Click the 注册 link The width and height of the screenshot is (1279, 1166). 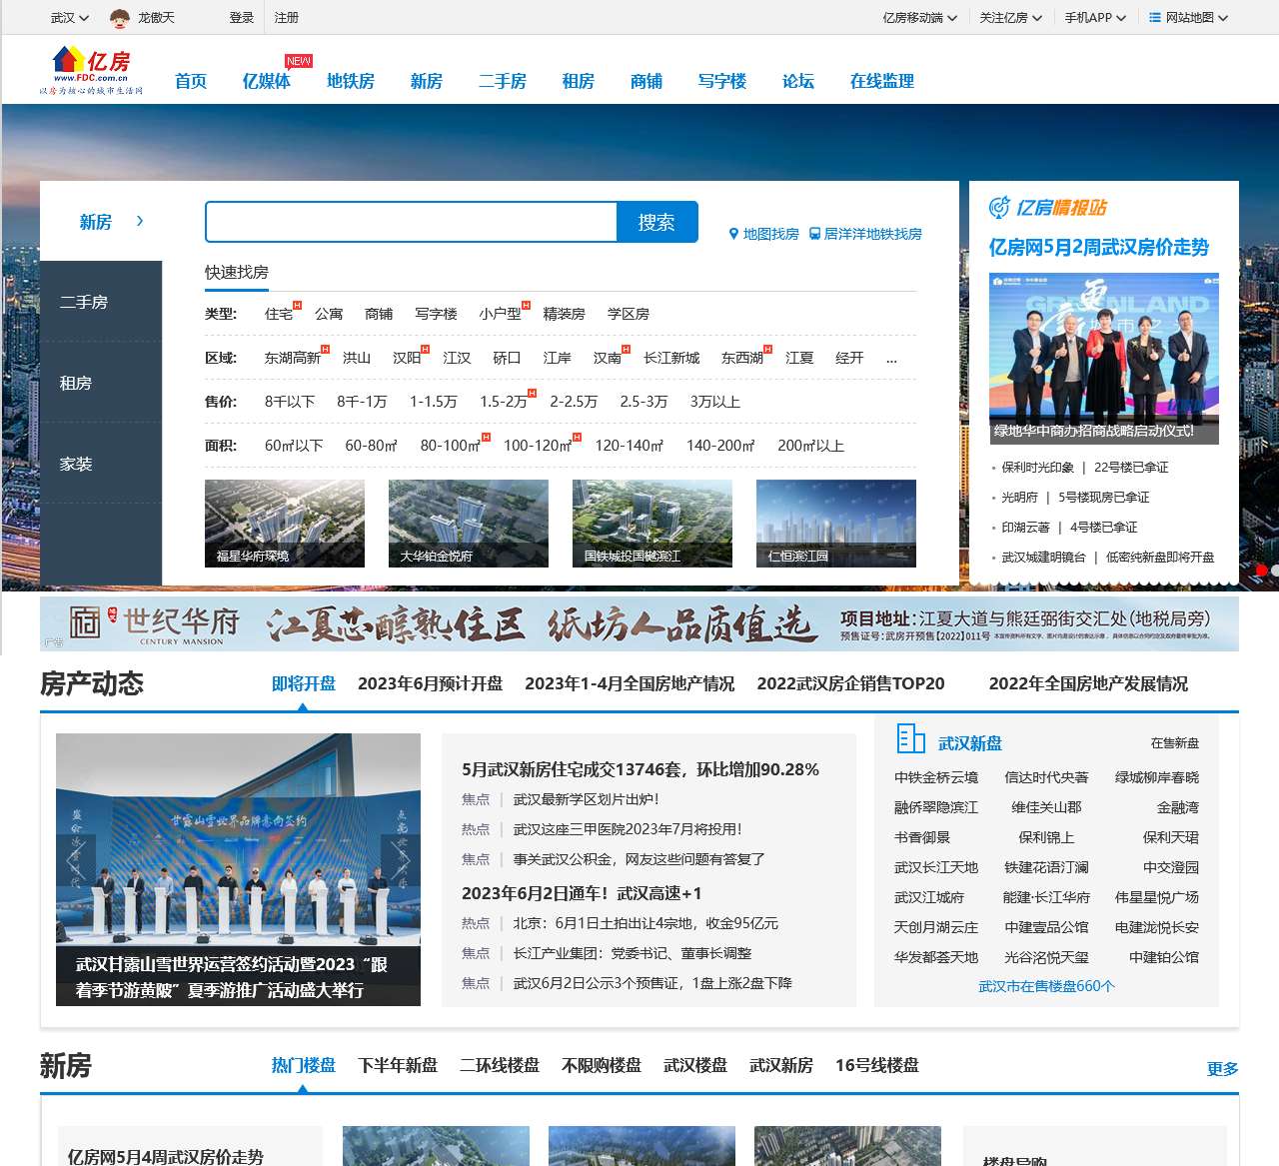287,18
